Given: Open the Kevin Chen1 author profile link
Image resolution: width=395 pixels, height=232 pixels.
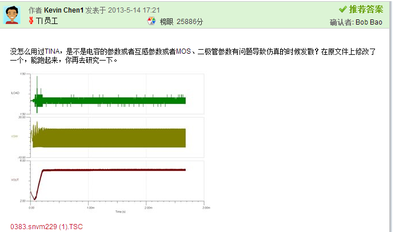Looking at the screenshot, I should 63,10.
